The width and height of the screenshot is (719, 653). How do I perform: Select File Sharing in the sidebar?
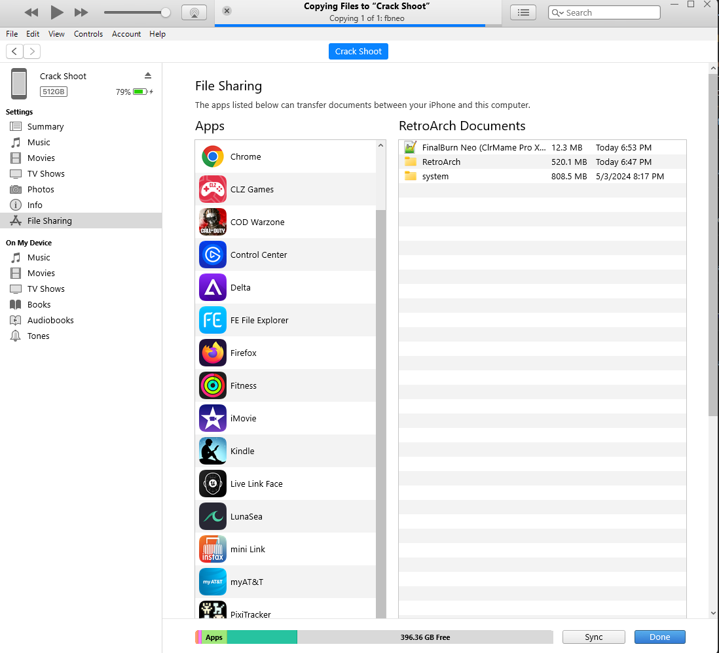coord(81,221)
